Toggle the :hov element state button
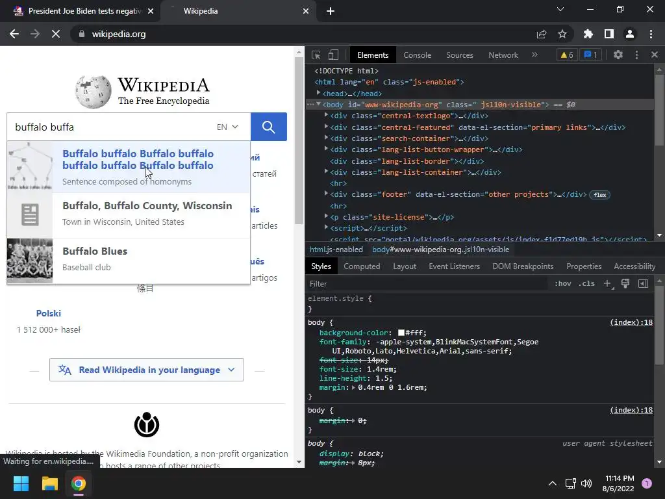Screen dimensions: 665x499 (x=563, y=283)
